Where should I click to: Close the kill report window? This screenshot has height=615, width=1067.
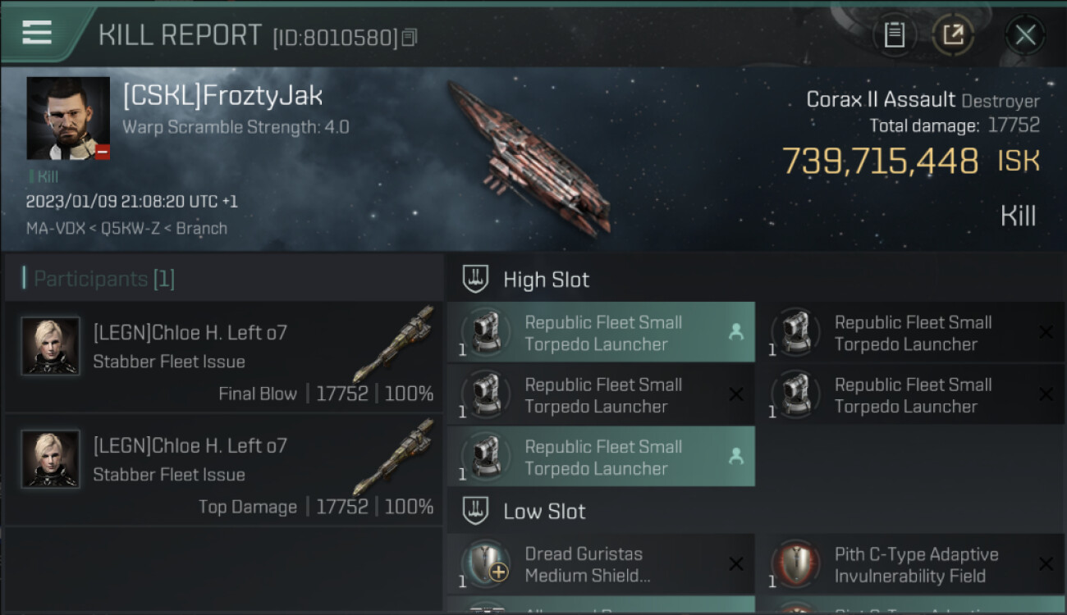(x=1025, y=35)
